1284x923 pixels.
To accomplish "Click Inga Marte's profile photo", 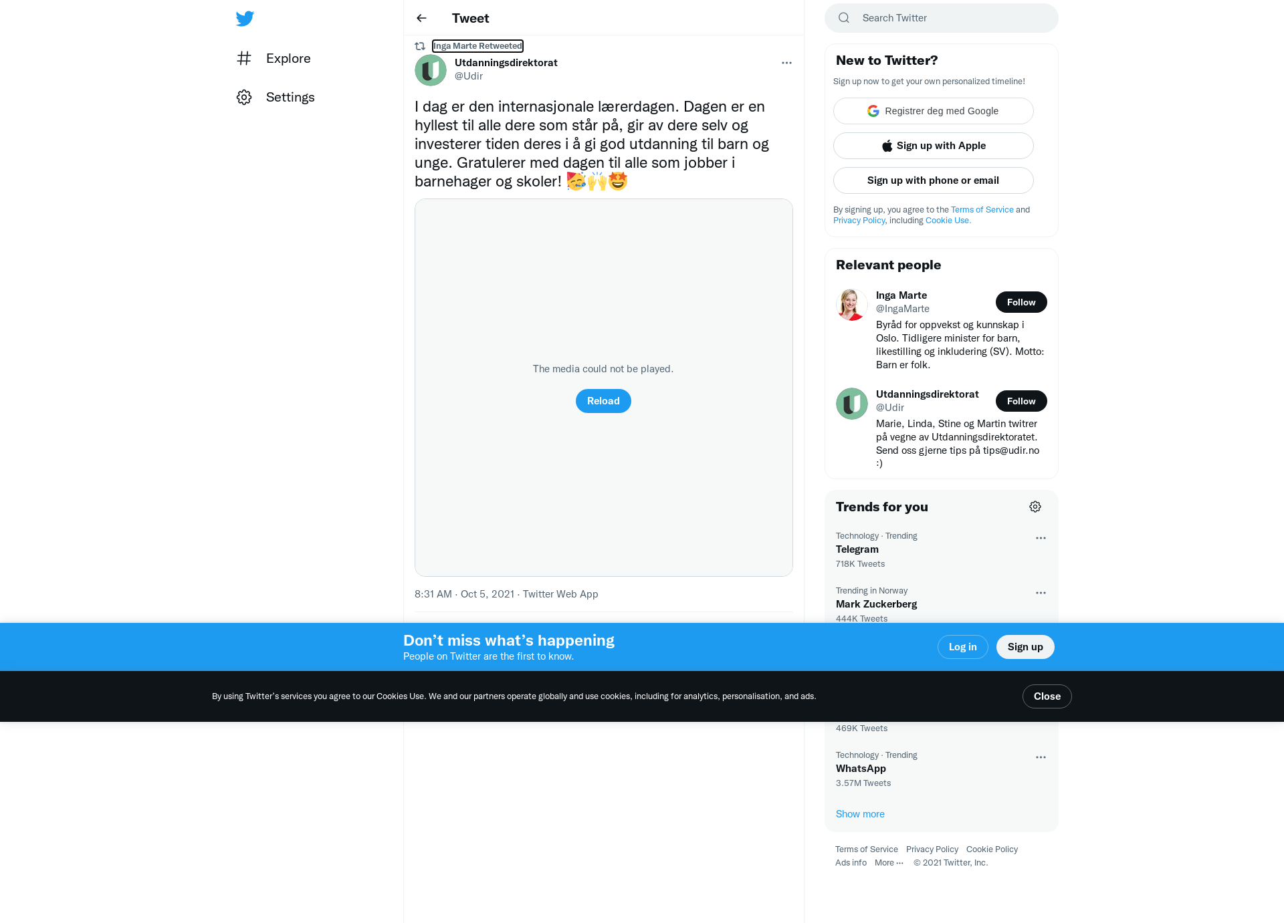I will (x=852, y=305).
